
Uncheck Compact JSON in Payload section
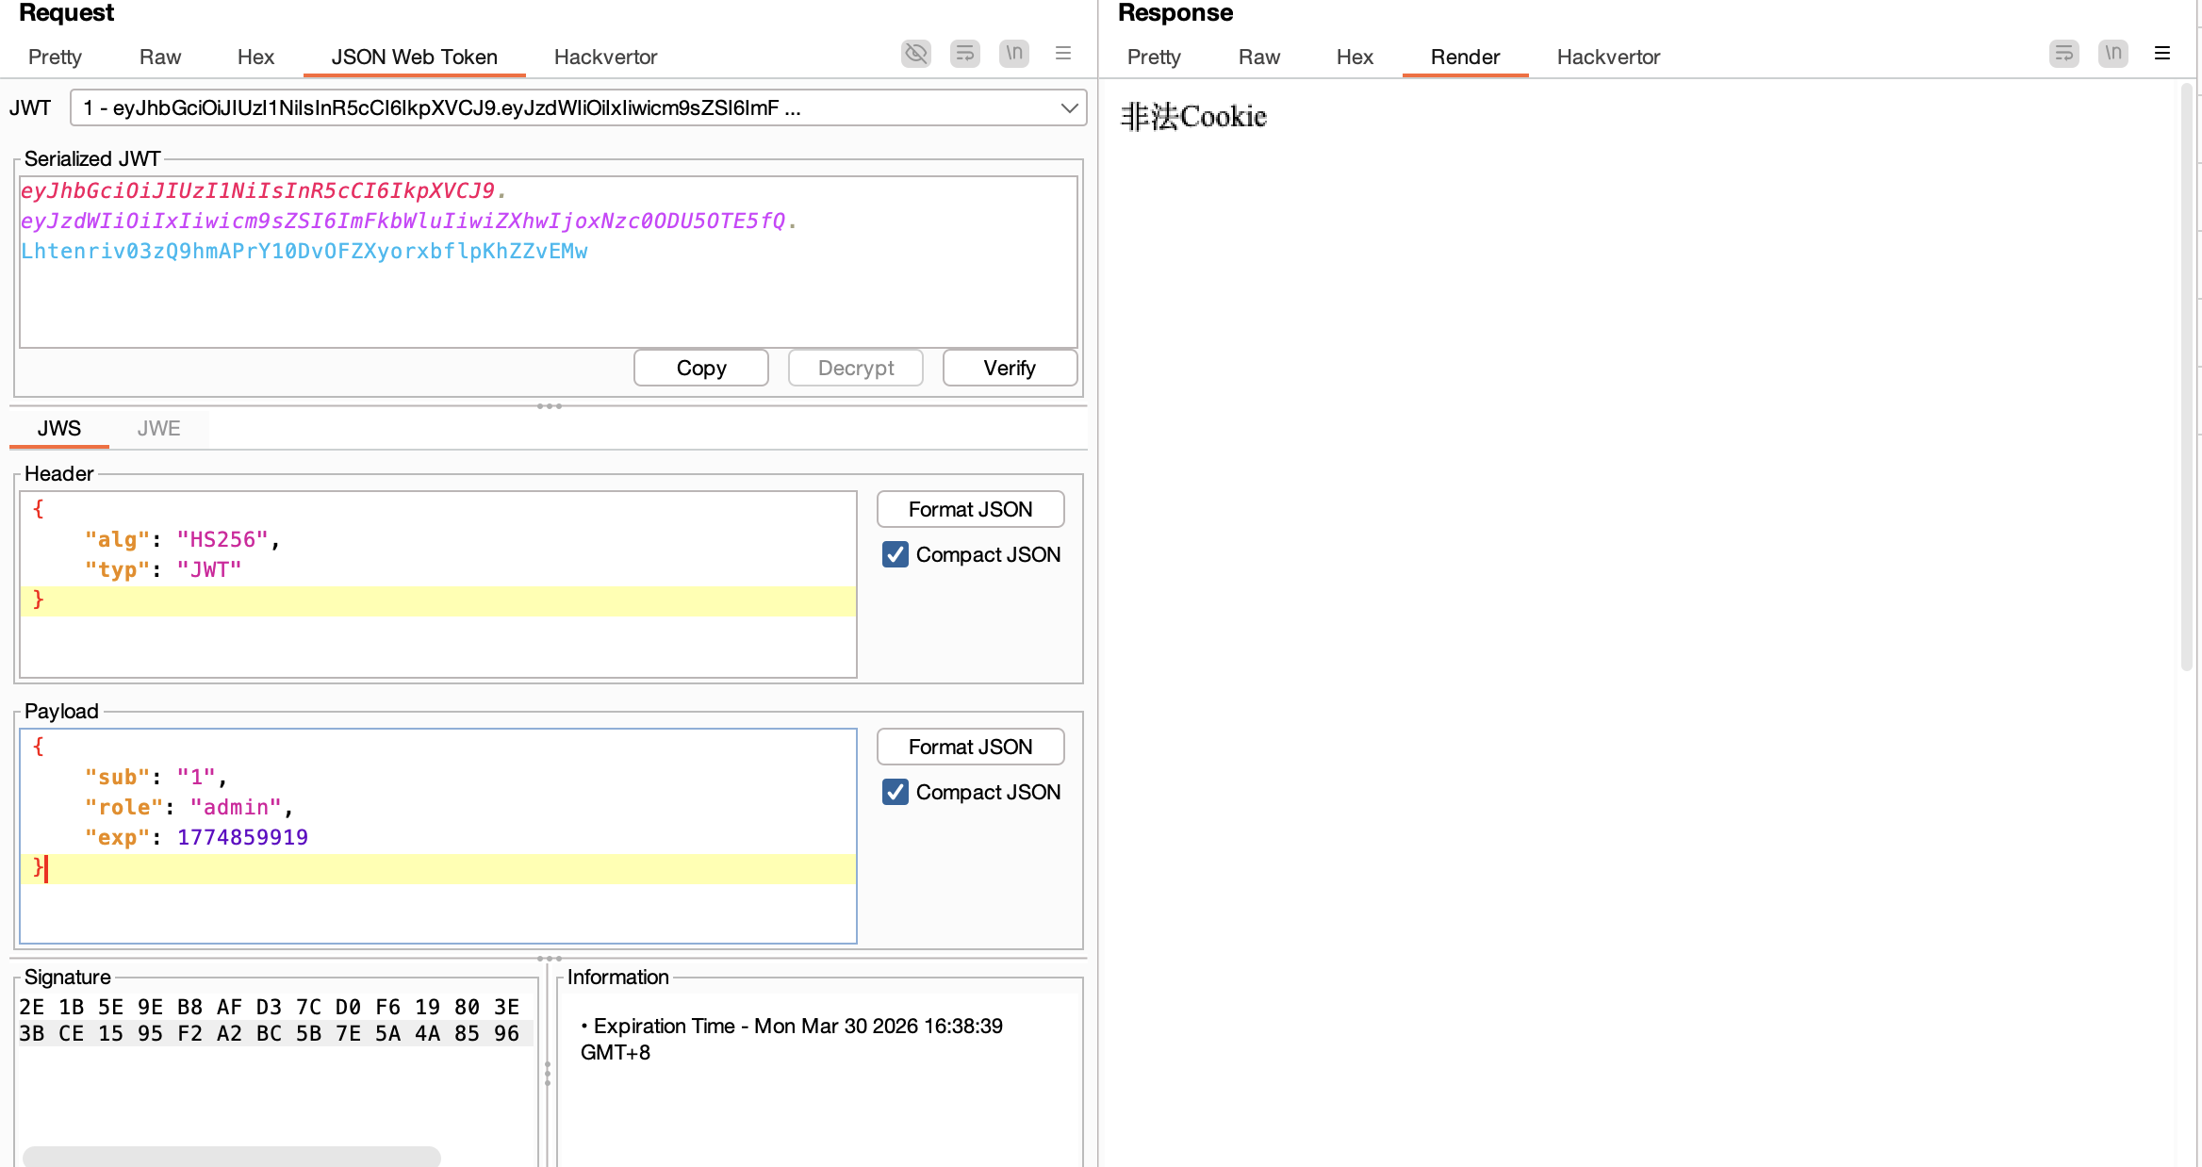point(896,792)
